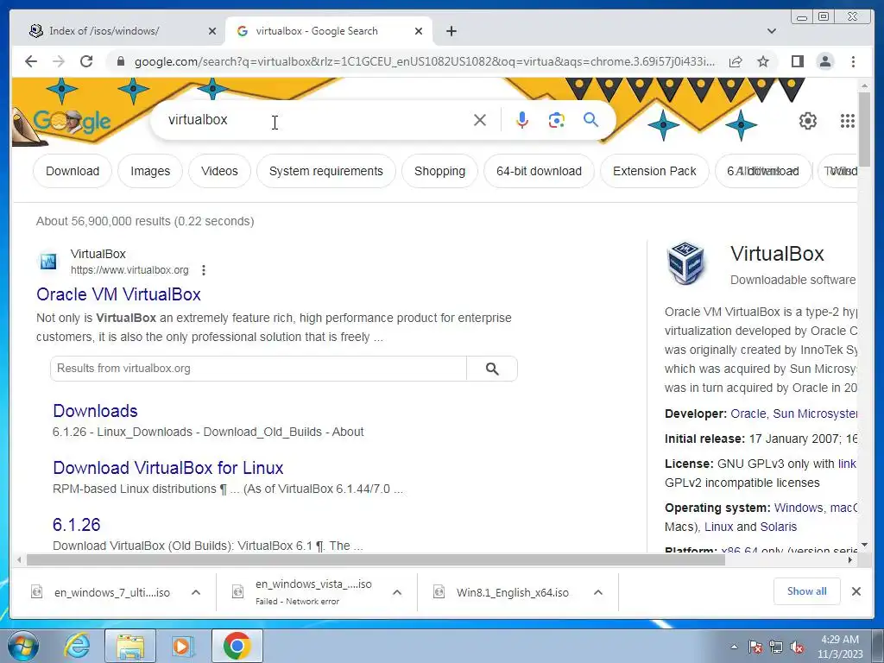Open Google apps grid
884x663 pixels.
pyautogui.click(x=848, y=121)
